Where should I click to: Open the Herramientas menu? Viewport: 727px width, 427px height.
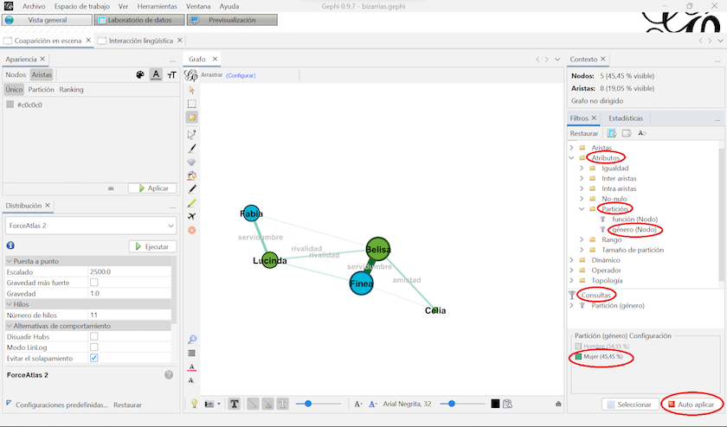click(x=157, y=6)
